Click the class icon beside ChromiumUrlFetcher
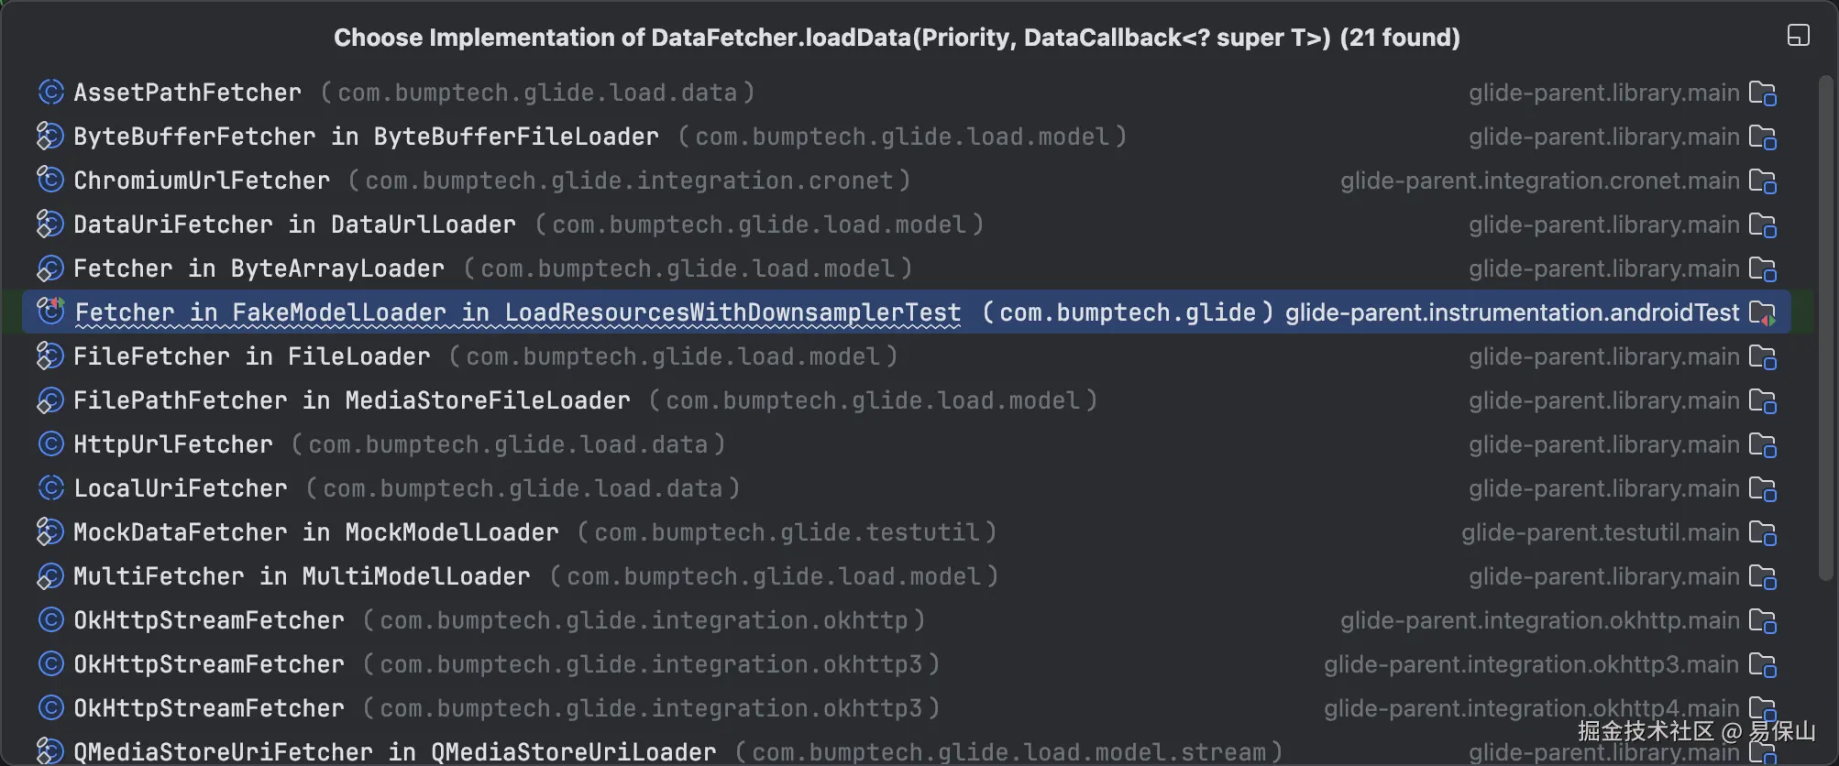 50,180
